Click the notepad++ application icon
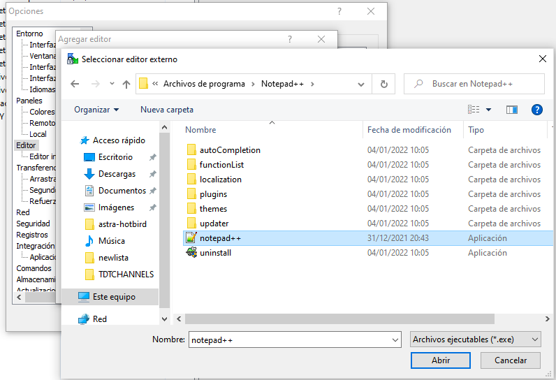Viewport: 556px width, 380px height. click(191, 238)
